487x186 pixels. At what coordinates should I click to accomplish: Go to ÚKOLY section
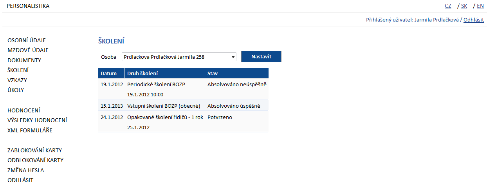(x=16, y=90)
